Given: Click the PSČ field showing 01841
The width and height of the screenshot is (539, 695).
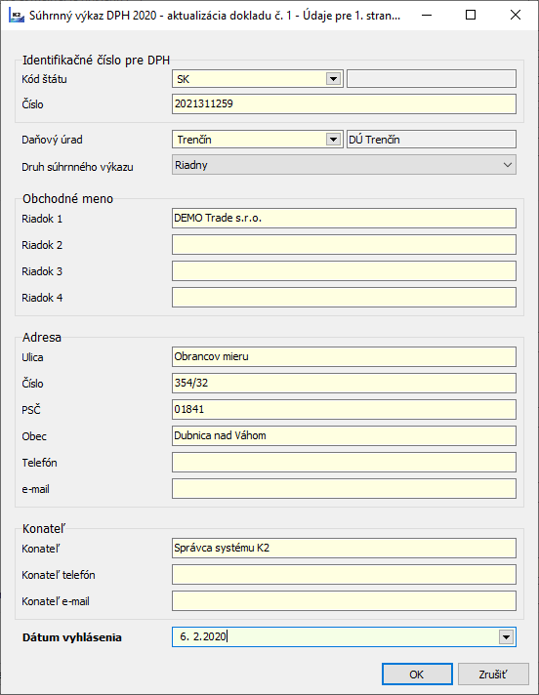Looking at the screenshot, I should [344, 410].
